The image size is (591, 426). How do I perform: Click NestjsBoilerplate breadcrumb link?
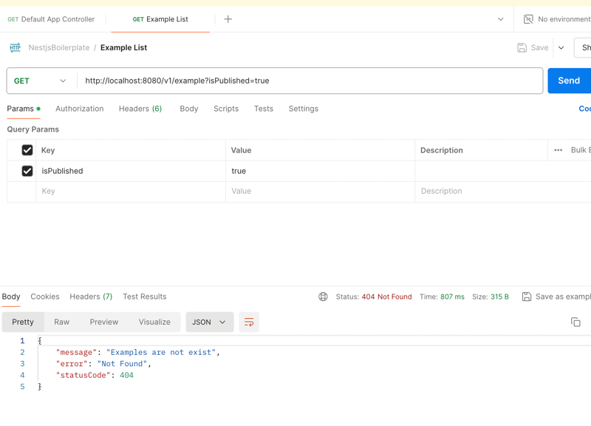[x=59, y=47]
